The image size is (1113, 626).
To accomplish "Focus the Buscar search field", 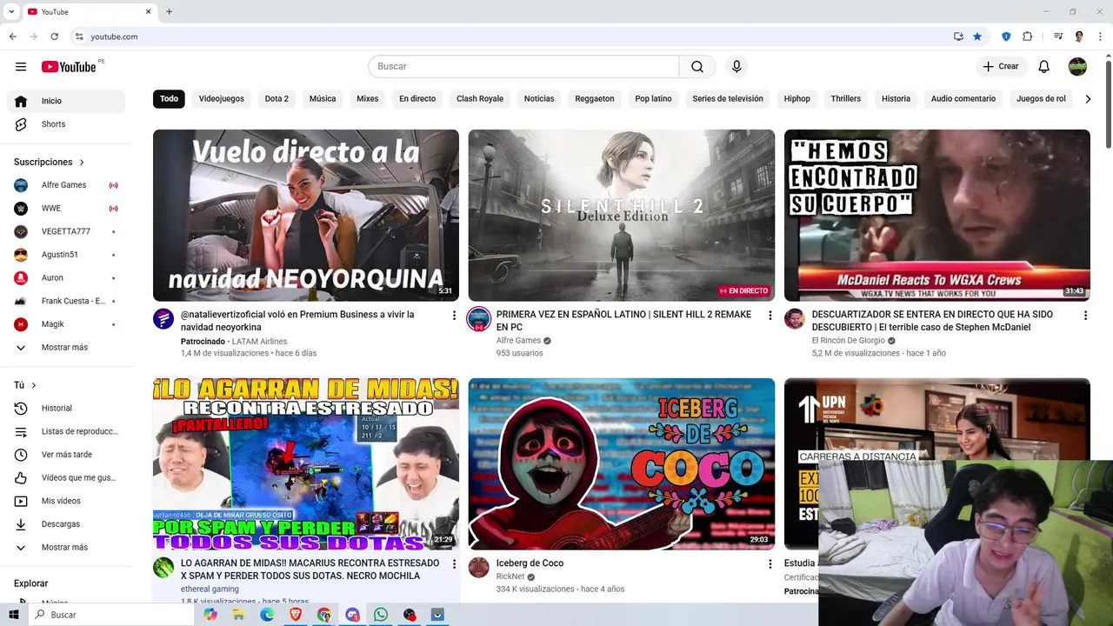I will [x=523, y=67].
